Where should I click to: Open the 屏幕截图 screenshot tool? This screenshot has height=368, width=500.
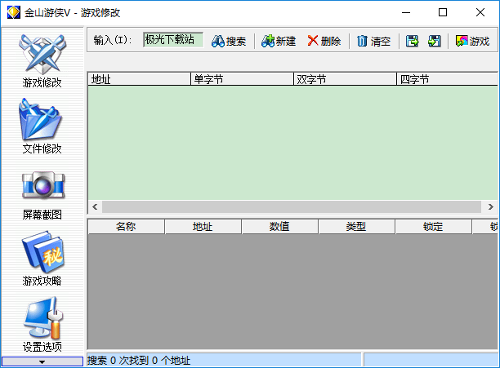pyautogui.click(x=42, y=196)
